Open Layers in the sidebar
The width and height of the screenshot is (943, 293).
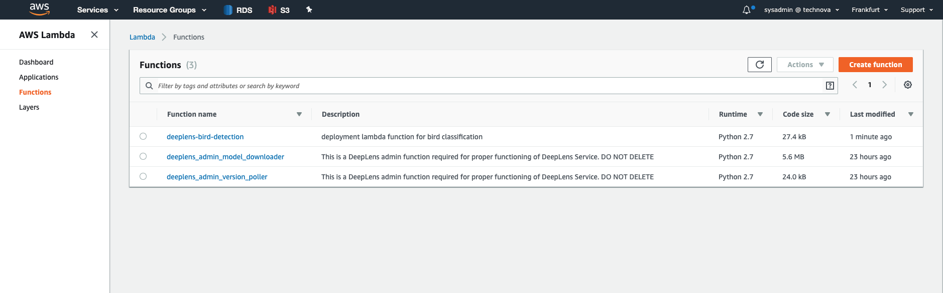pos(29,107)
